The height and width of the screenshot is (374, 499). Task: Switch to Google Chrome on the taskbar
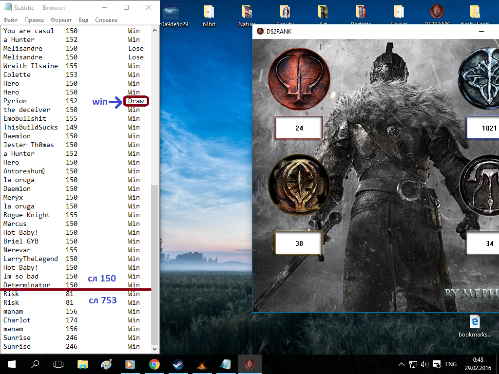click(154, 364)
